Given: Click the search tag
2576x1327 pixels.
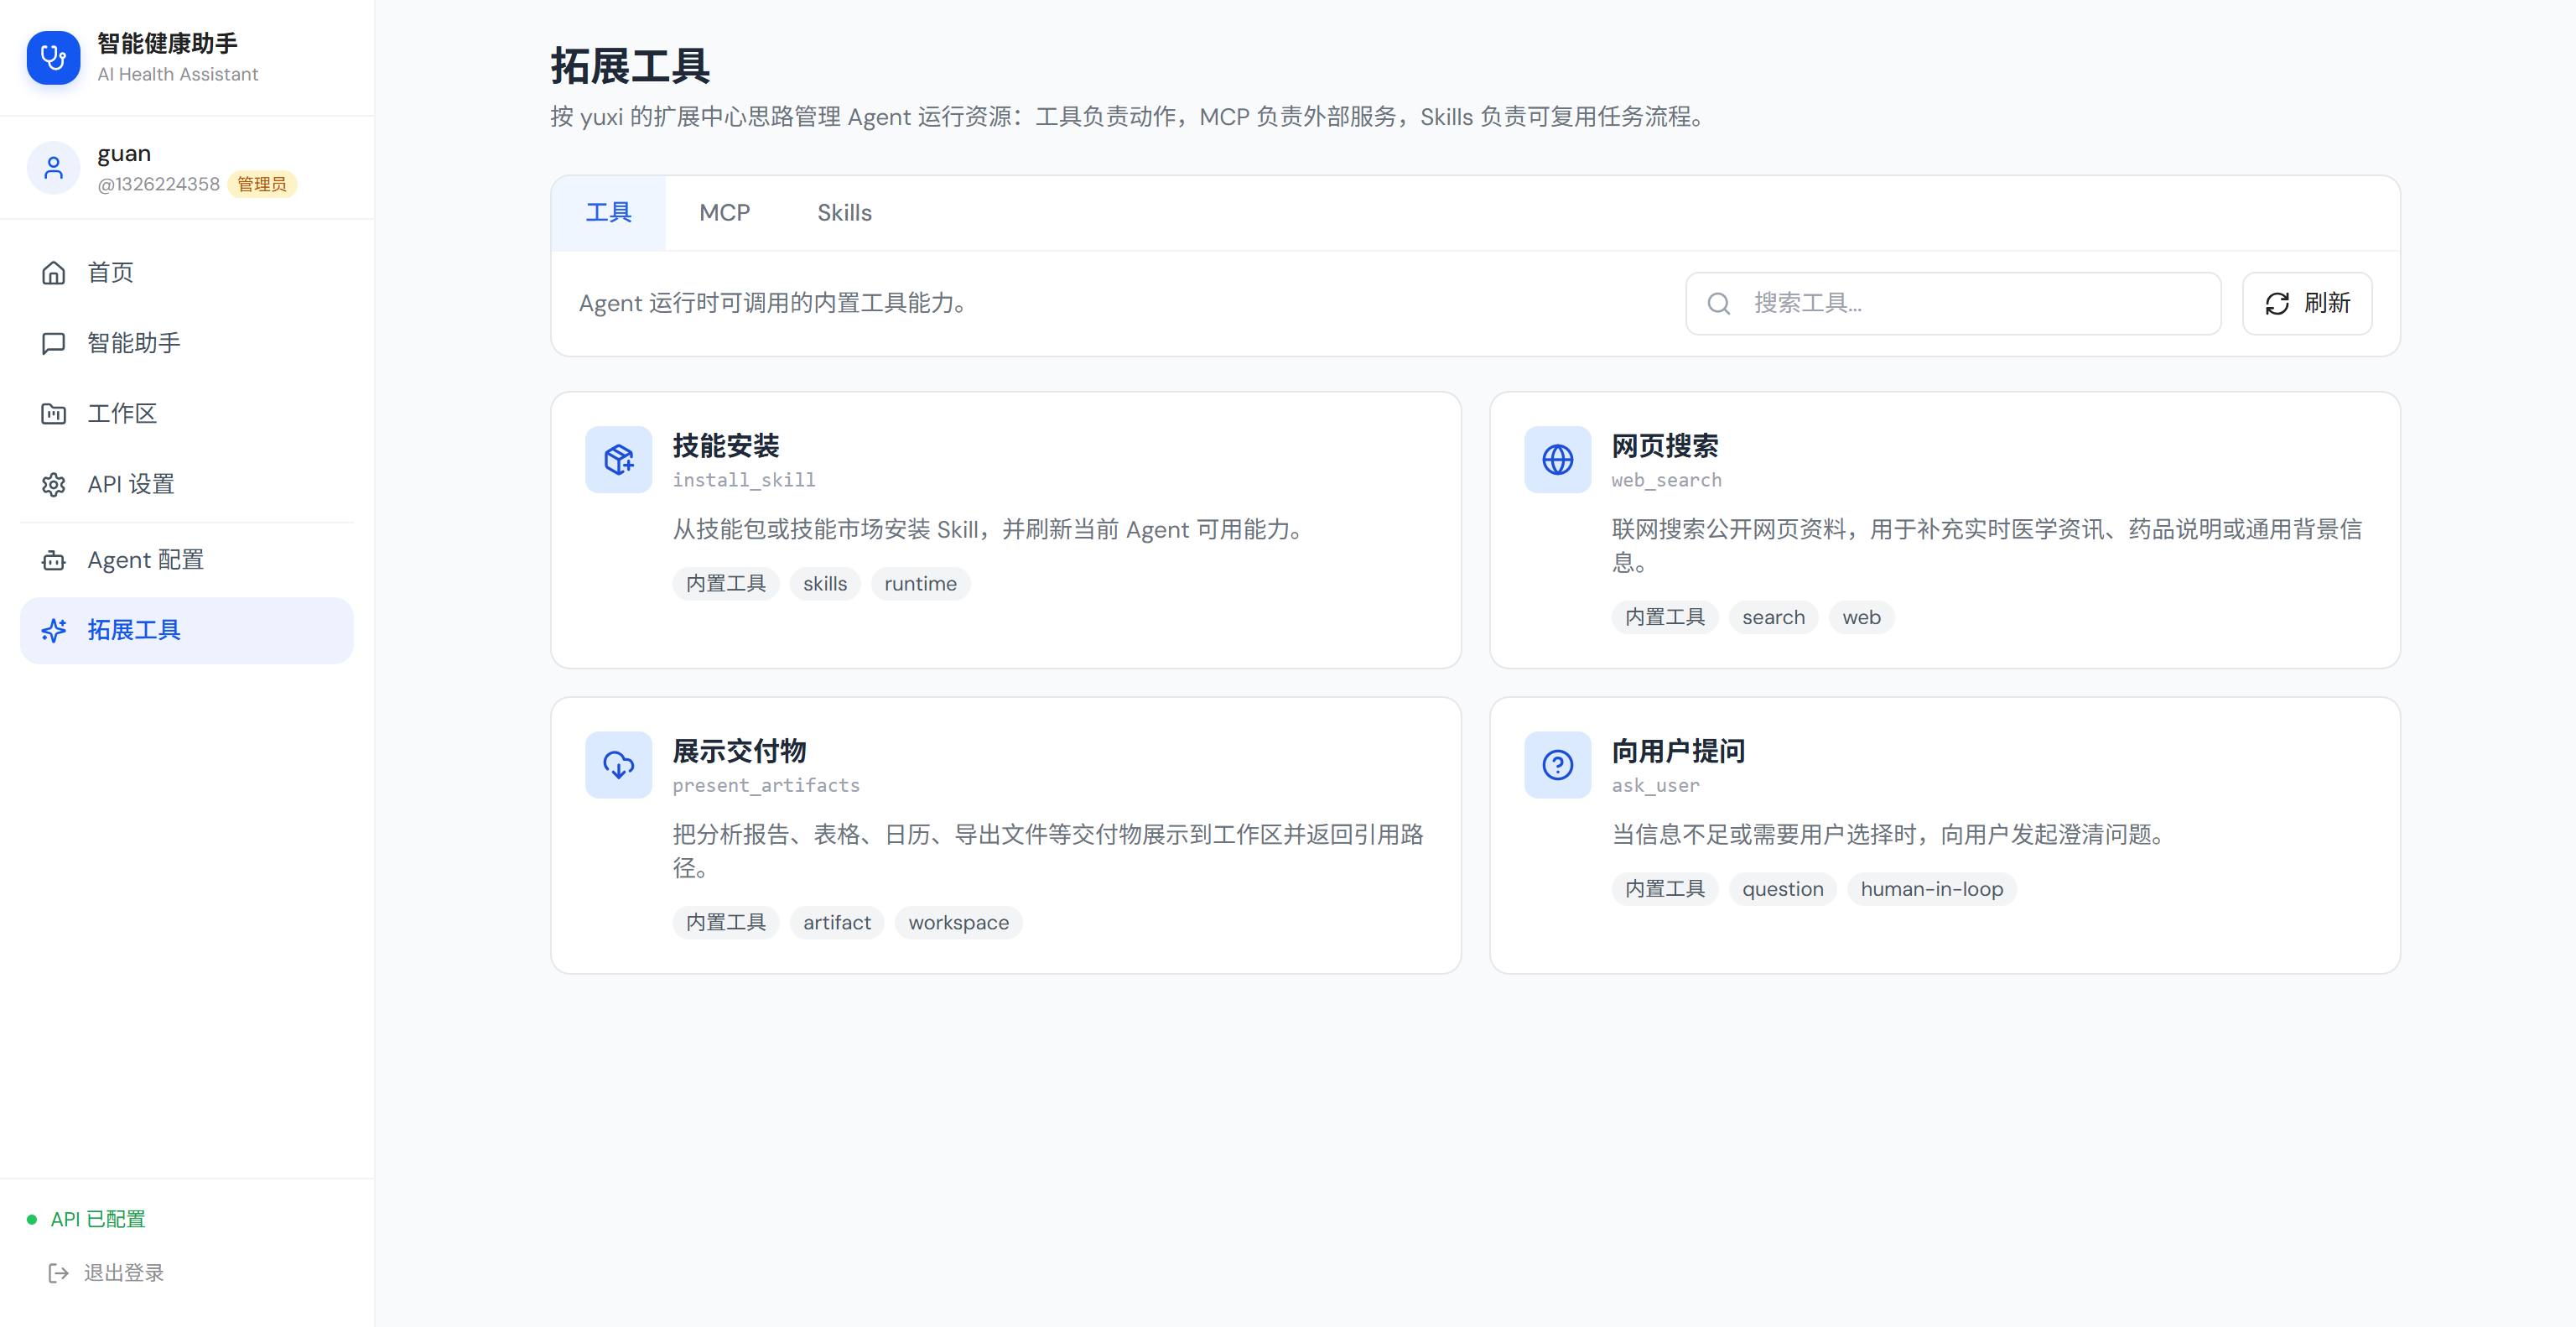Looking at the screenshot, I should click(1773, 617).
